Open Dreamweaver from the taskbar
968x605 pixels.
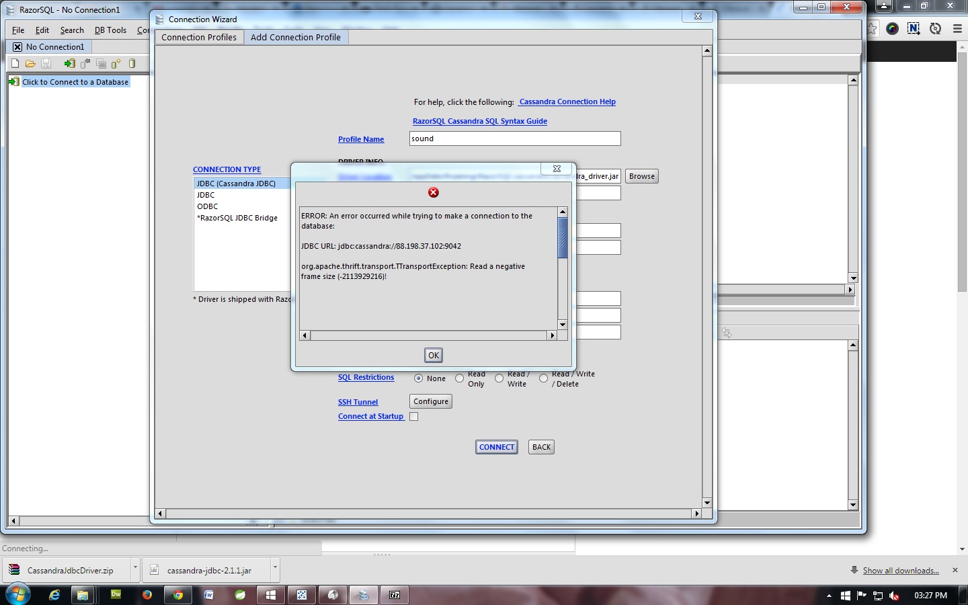[x=116, y=595]
